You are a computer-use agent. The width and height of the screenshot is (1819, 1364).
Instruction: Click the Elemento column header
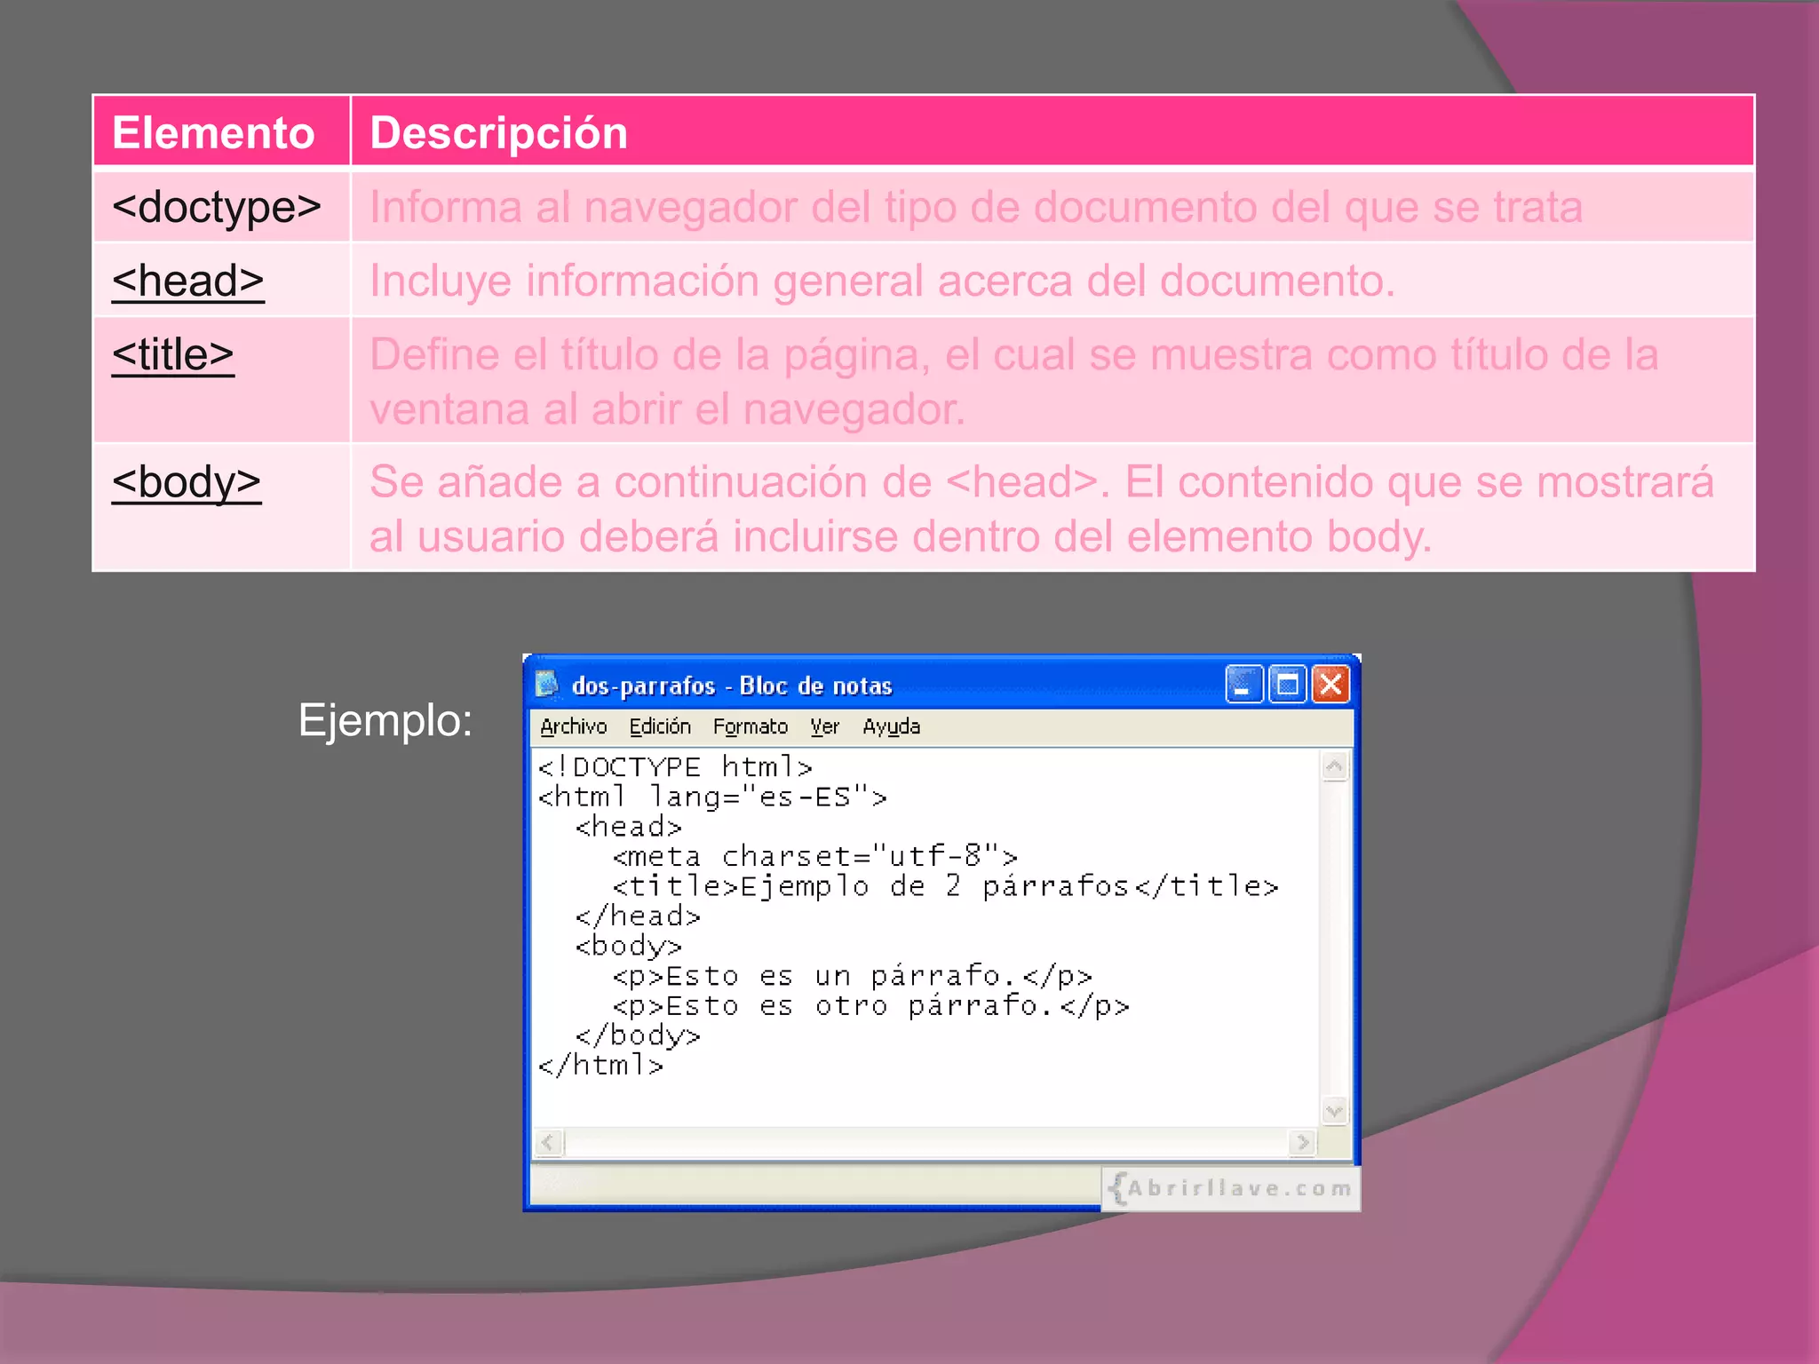click(x=221, y=131)
